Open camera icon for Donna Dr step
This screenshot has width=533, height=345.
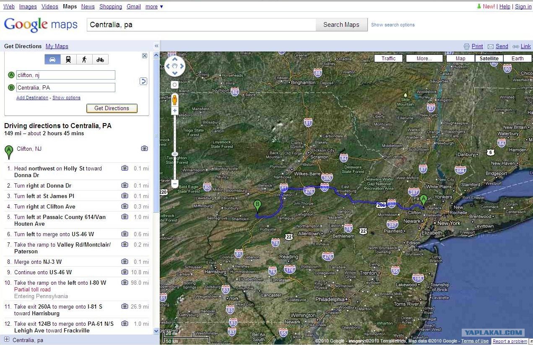click(x=125, y=185)
